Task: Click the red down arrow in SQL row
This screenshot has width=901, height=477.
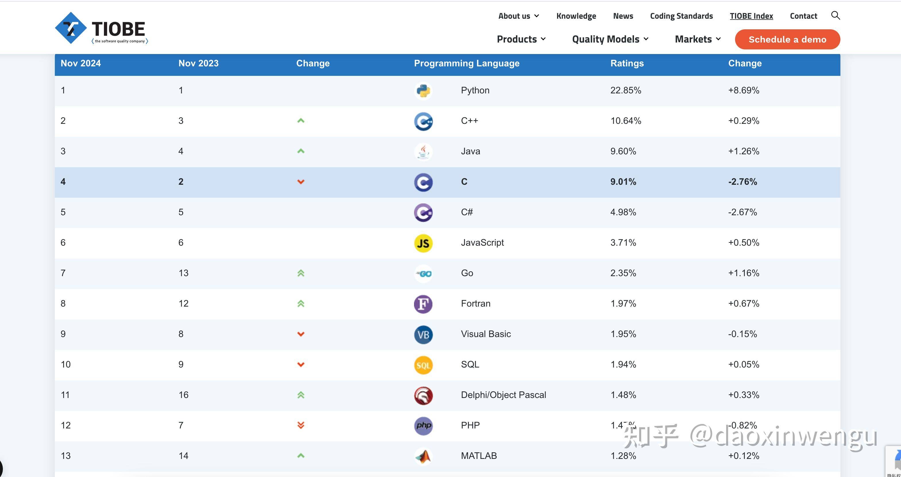Action: (301, 364)
